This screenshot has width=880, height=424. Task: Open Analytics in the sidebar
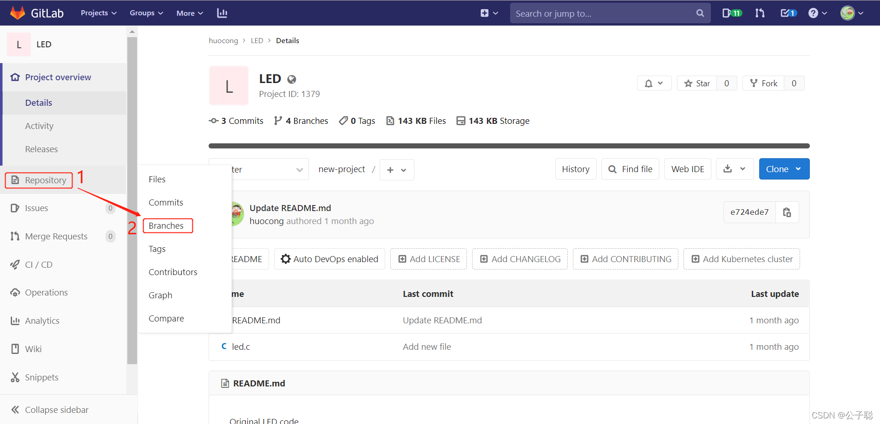pos(42,321)
